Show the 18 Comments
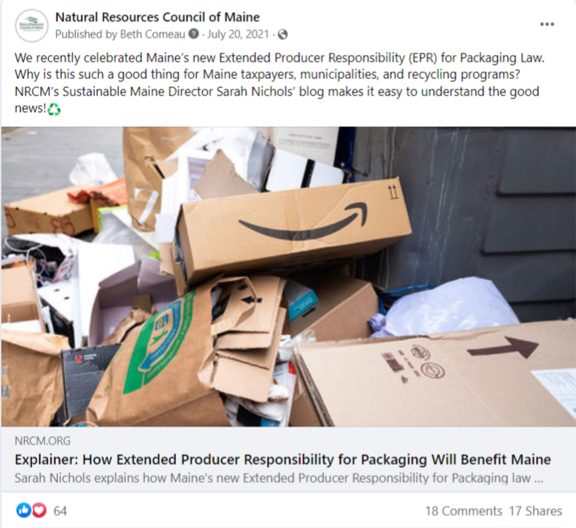The height and width of the screenshot is (528, 576). pos(464,511)
